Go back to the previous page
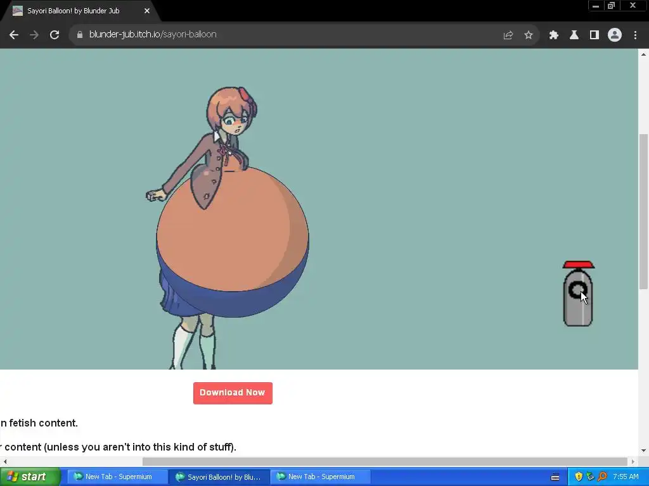This screenshot has height=486, width=649. click(x=14, y=35)
